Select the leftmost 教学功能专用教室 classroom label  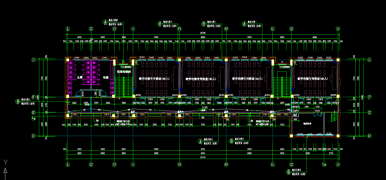pos(154,79)
